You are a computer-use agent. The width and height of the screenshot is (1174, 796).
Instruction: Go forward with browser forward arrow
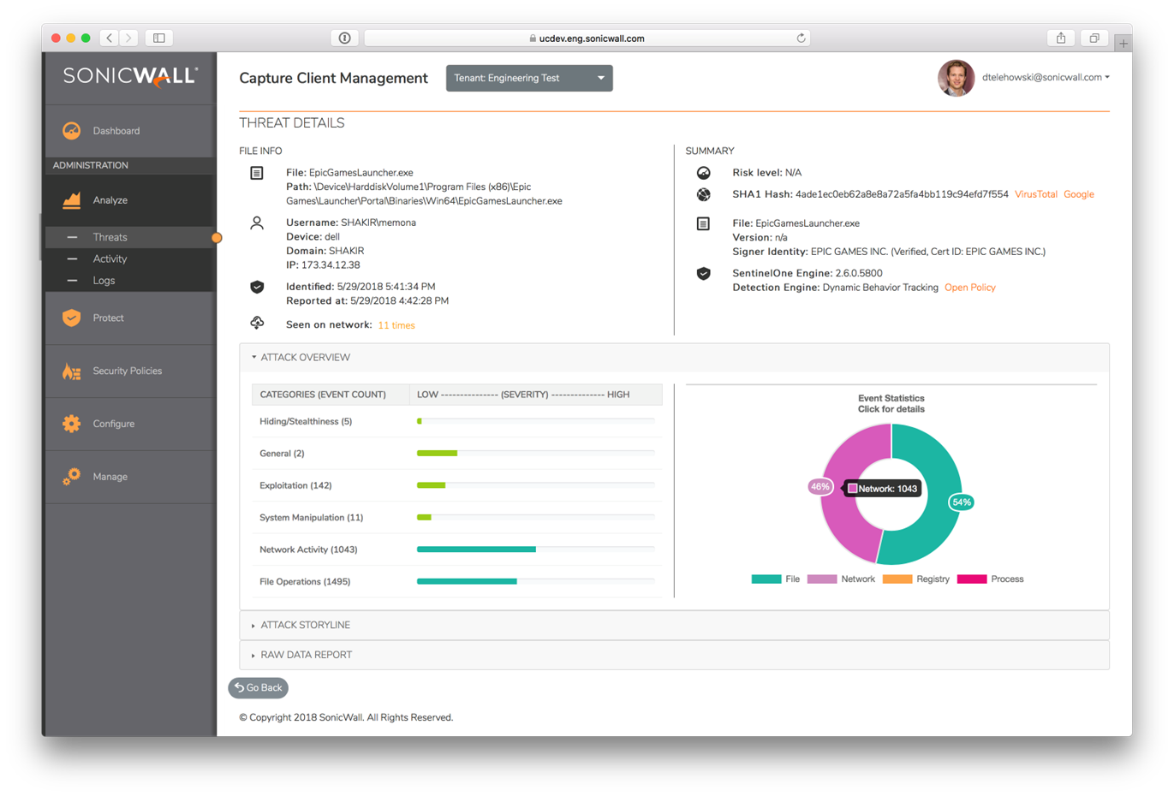129,38
